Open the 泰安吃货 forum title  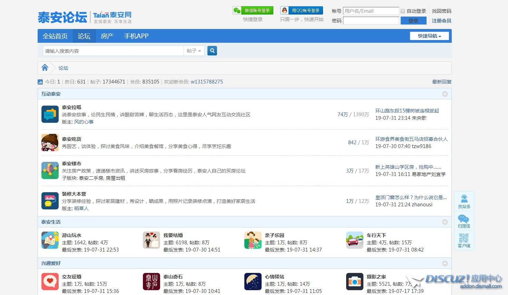coord(71,139)
